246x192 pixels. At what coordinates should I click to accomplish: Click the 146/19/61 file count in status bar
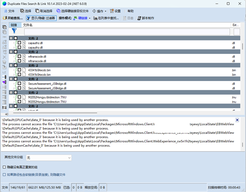(x=18, y=187)
